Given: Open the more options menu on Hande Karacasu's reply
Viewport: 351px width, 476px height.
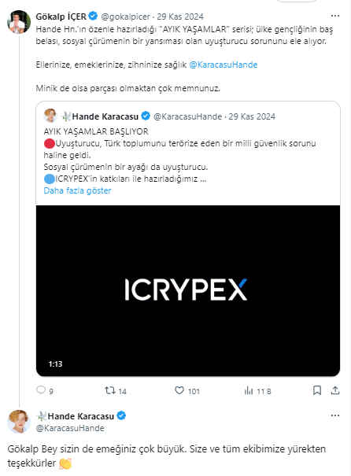Looking at the screenshot, I should coord(335,415).
